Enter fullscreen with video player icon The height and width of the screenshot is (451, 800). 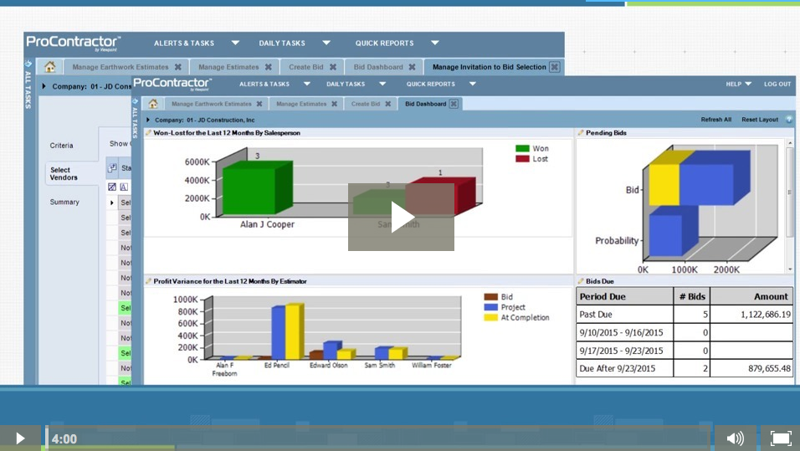[x=781, y=438]
